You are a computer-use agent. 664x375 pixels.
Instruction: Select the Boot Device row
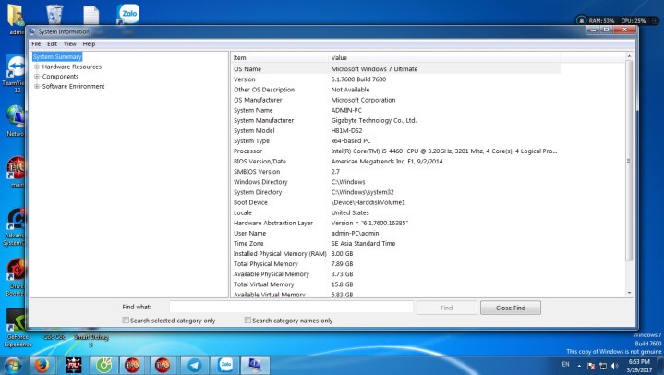click(x=395, y=202)
